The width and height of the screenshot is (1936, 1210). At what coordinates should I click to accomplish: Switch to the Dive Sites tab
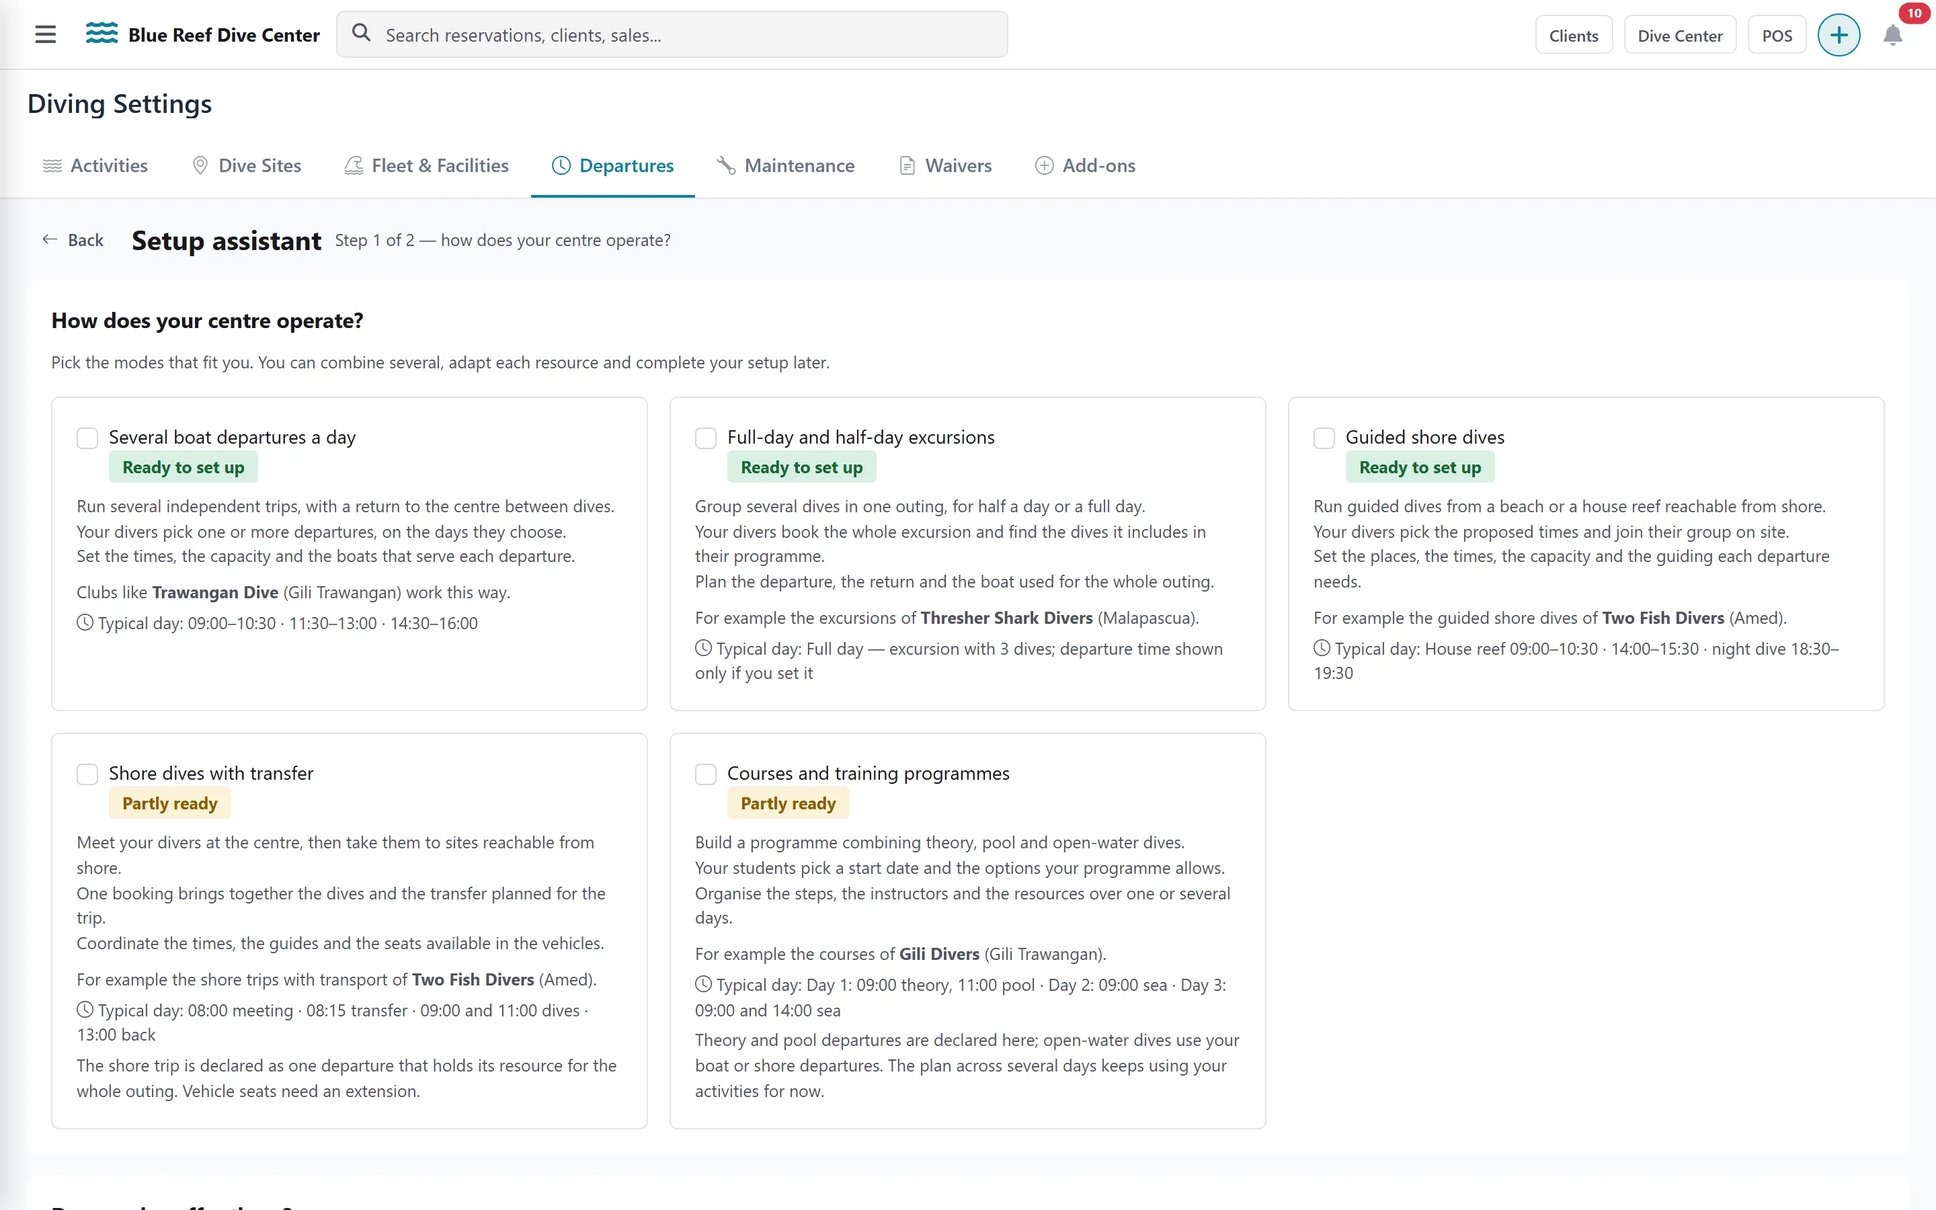tap(247, 165)
